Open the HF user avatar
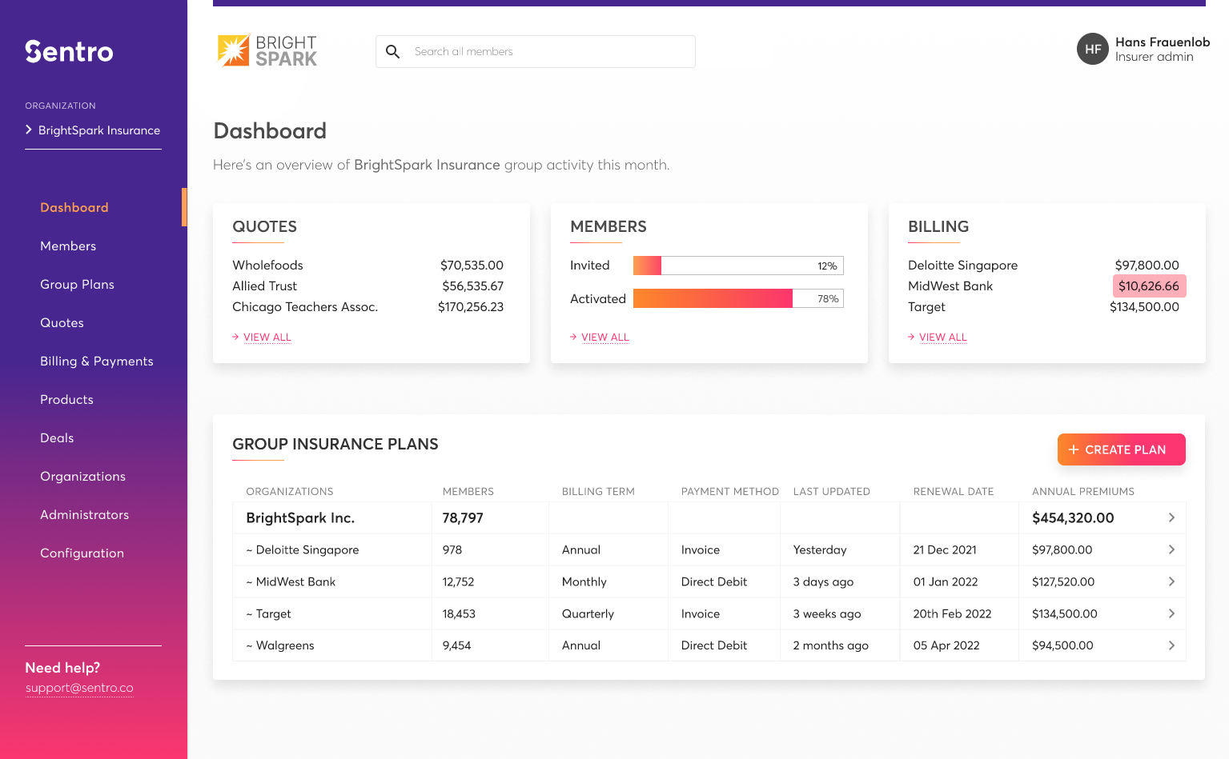1229x759 pixels. pos(1092,49)
